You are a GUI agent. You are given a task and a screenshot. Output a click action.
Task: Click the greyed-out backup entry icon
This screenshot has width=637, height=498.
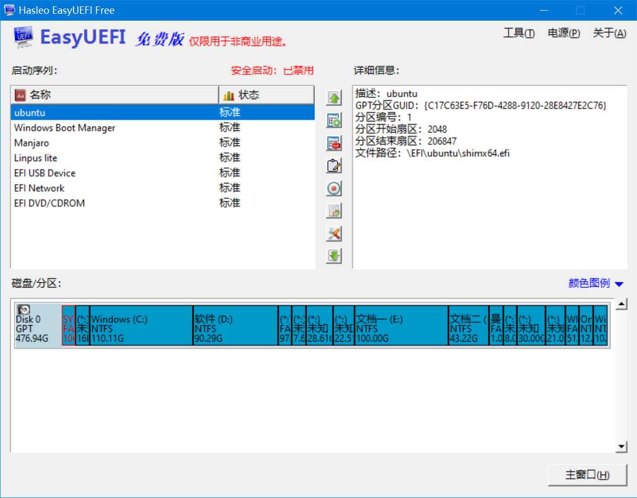point(334,211)
